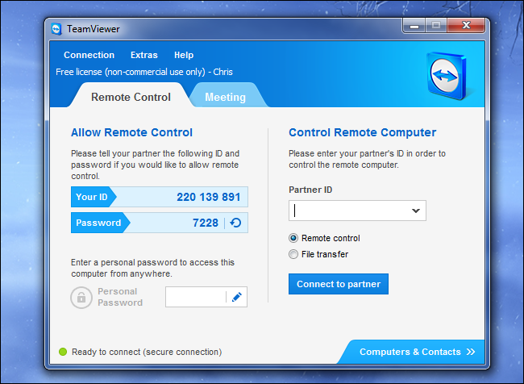Switch to the Meeting tab
The image size is (524, 384).
tap(225, 97)
